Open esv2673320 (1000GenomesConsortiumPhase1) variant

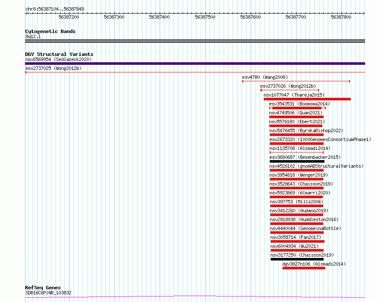point(320,139)
